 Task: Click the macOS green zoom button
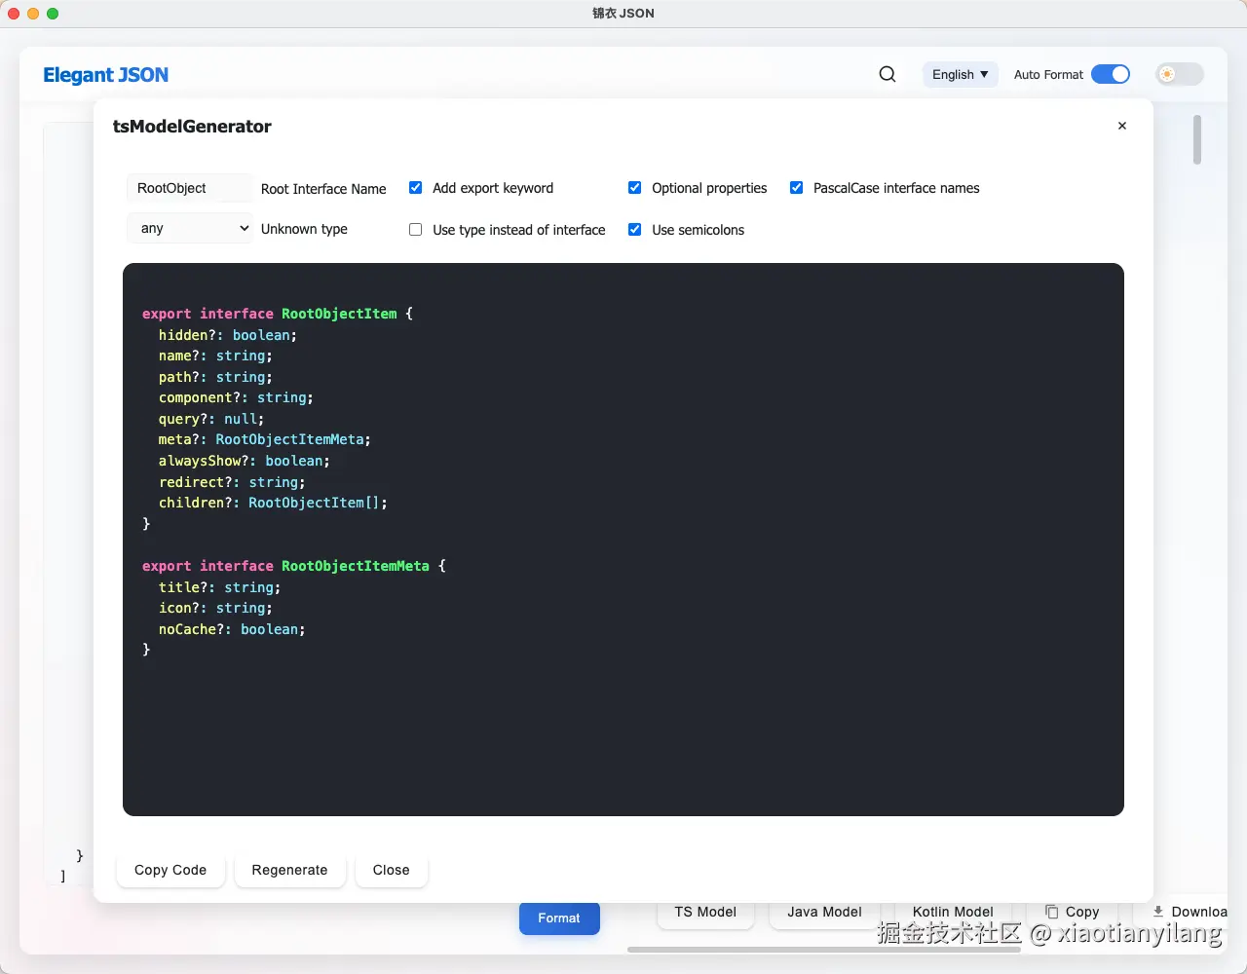tap(53, 14)
